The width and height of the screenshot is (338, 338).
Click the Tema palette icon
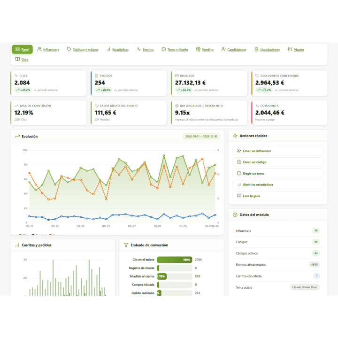point(164,49)
